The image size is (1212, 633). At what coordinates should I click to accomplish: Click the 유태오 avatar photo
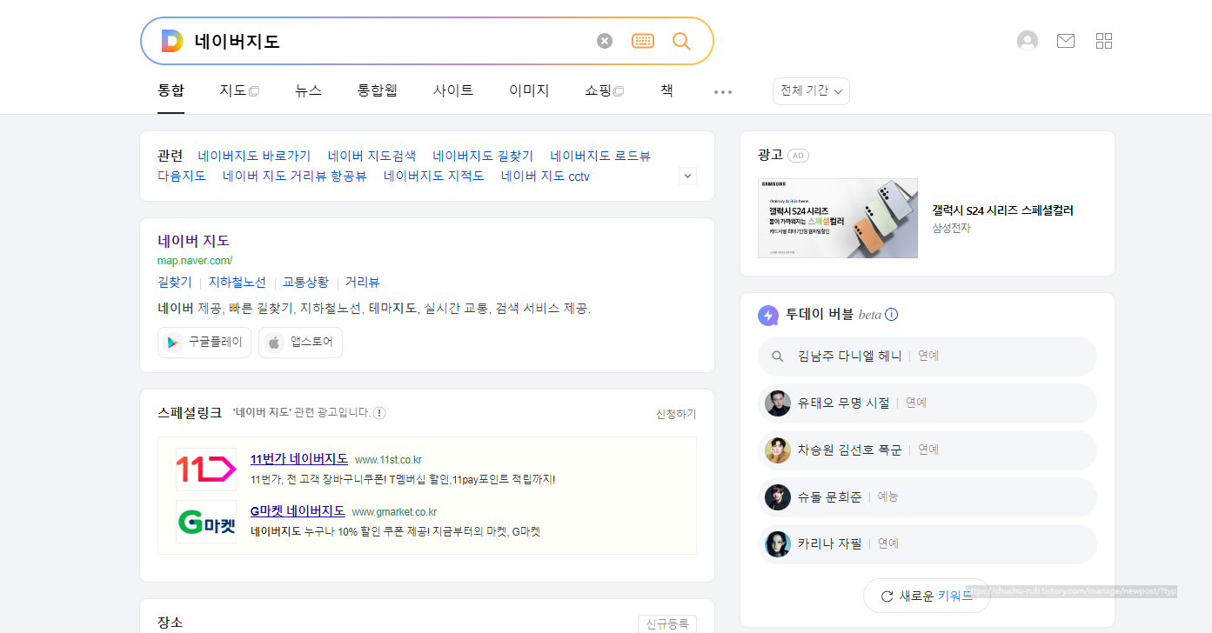click(778, 403)
